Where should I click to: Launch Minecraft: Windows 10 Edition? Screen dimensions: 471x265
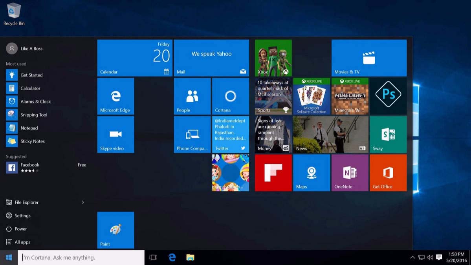pyautogui.click(x=349, y=96)
